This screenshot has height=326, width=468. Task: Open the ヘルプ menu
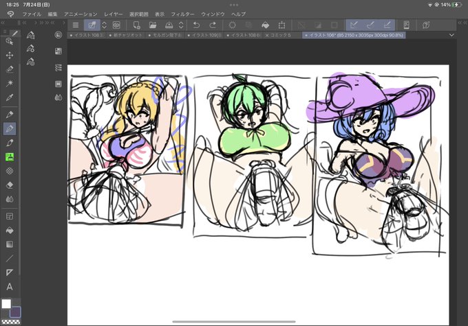pos(238,14)
